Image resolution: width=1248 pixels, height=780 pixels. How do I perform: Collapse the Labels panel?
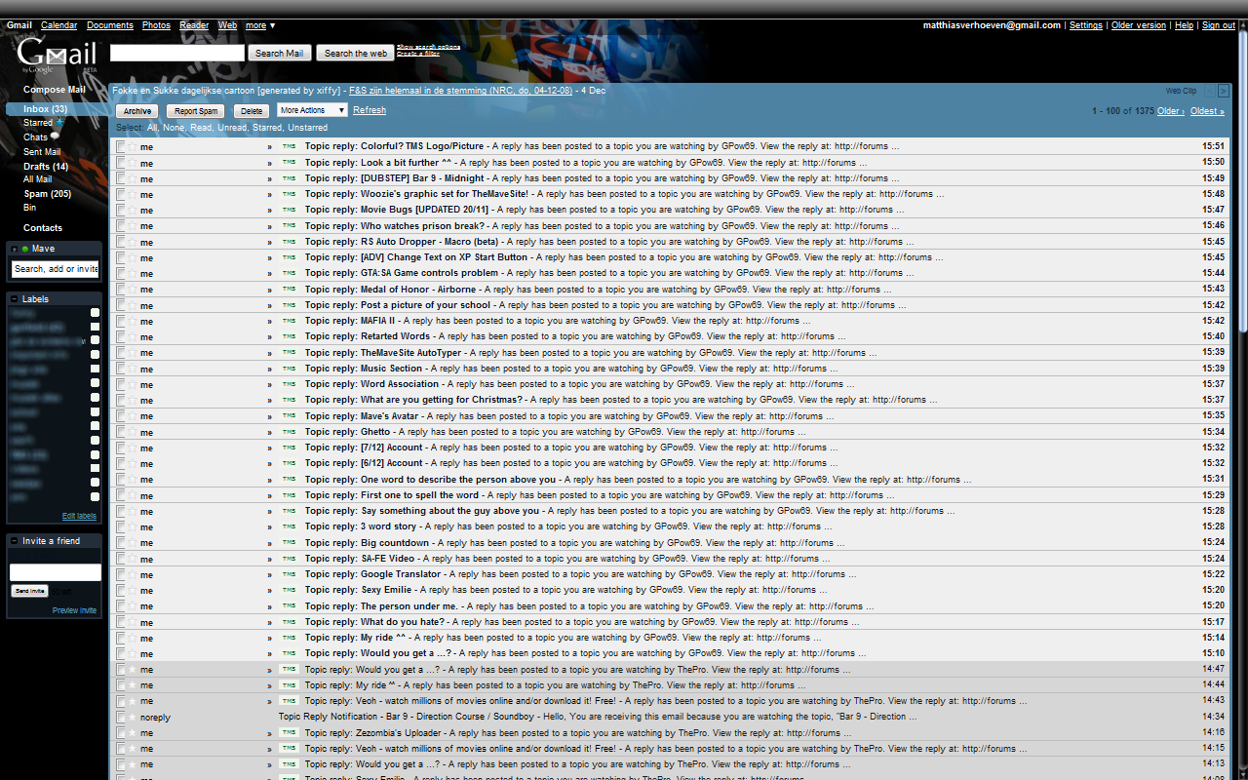[x=14, y=299]
